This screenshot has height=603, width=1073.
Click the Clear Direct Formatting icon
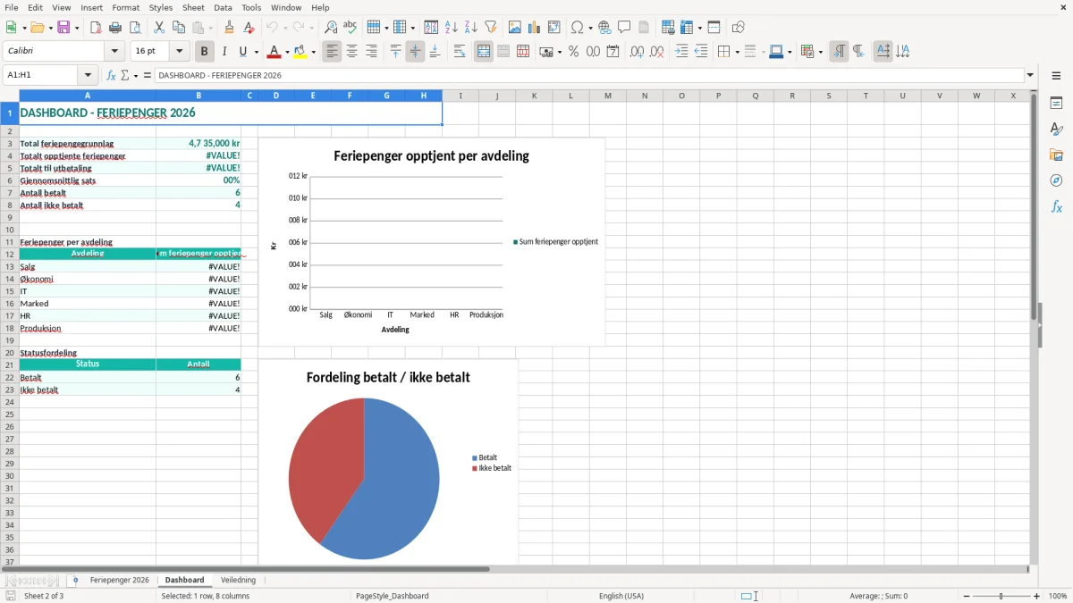pyautogui.click(x=249, y=28)
